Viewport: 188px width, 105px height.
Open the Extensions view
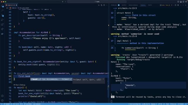coord(2,24)
